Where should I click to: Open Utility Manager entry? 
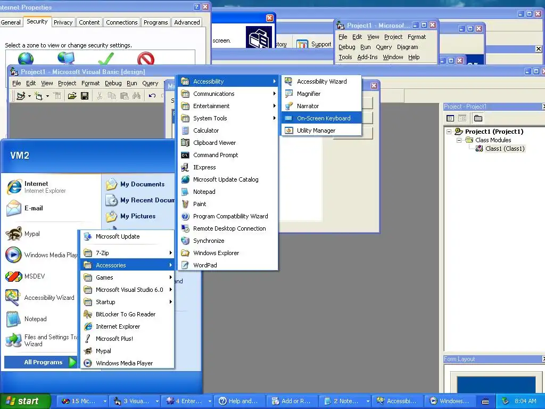321,130
